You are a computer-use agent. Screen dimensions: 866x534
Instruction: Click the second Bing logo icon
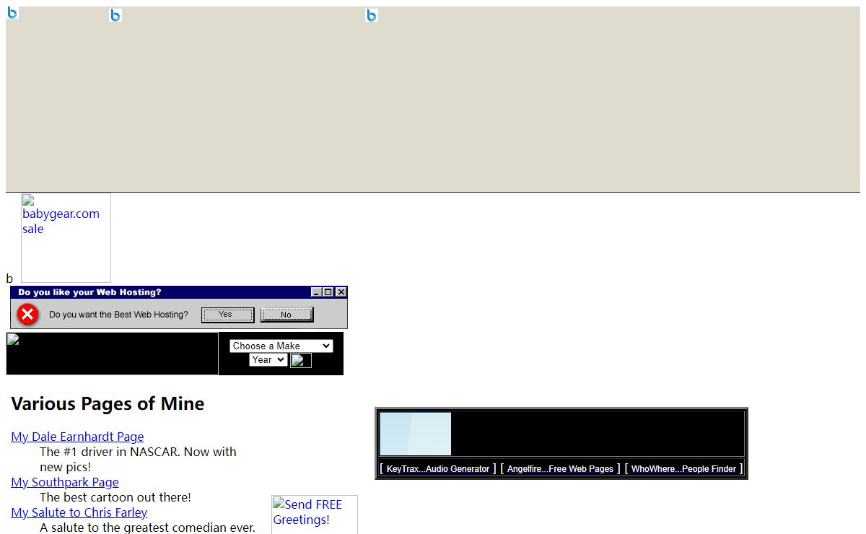tap(115, 15)
